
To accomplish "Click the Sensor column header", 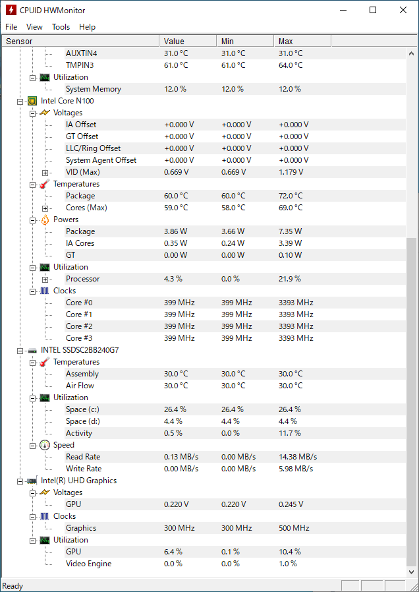I will point(81,41).
